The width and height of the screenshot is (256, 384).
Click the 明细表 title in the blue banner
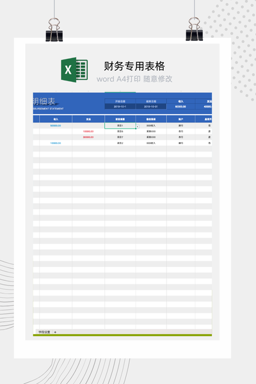click(x=44, y=101)
